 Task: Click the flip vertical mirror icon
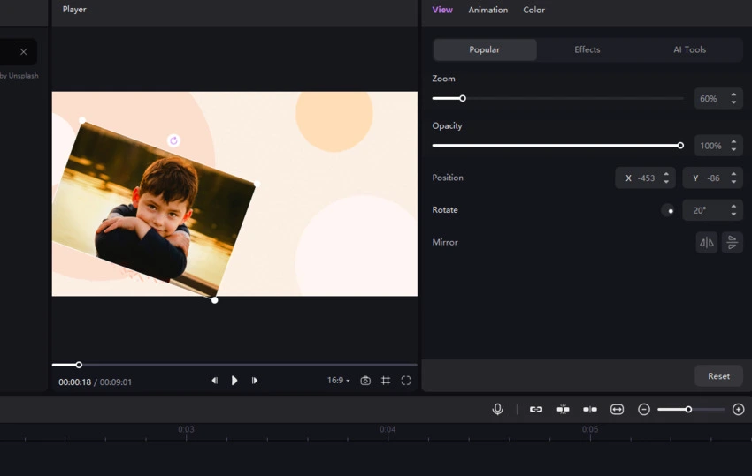click(732, 242)
